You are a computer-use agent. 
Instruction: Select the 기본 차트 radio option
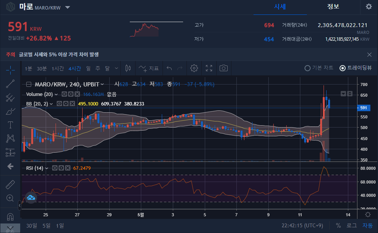click(319, 68)
